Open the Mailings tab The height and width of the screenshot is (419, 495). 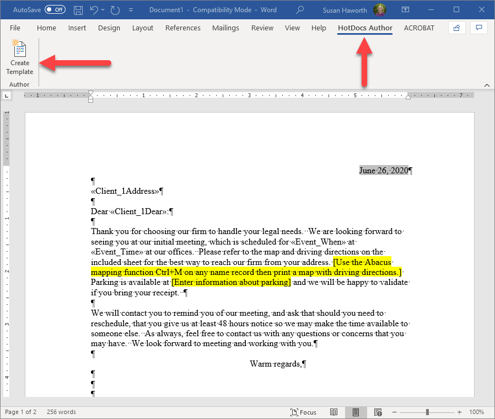(225, 28)
